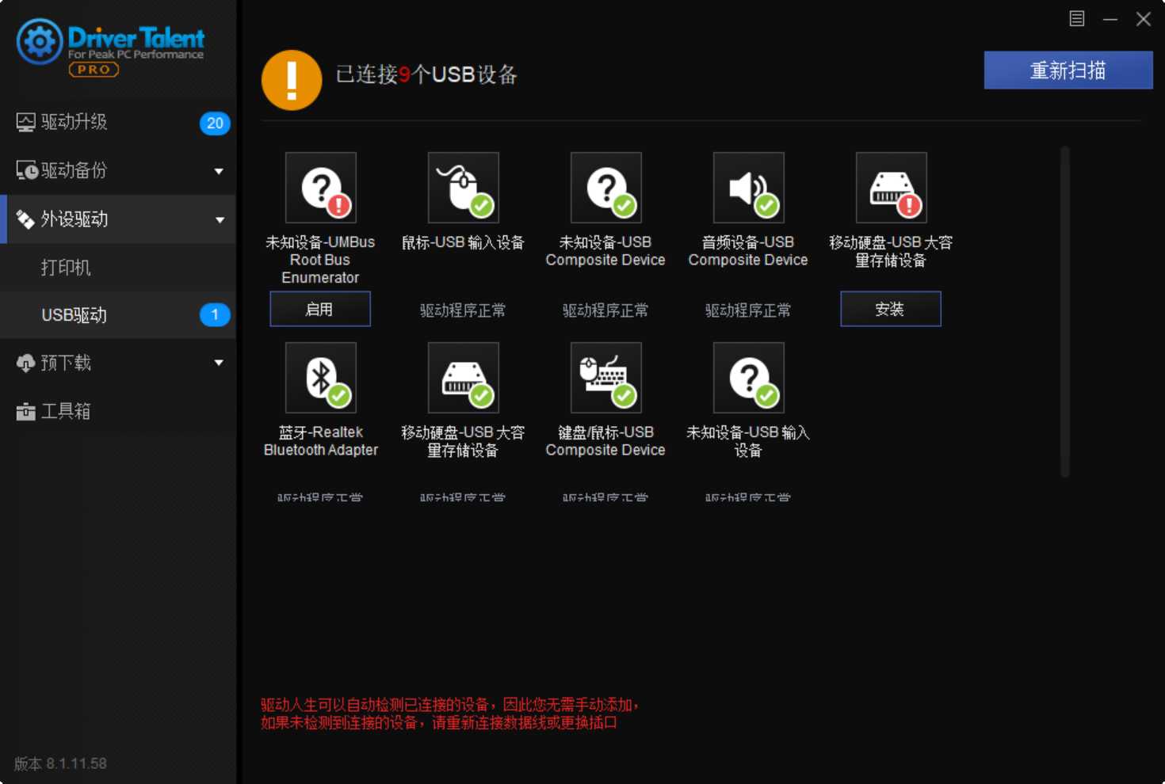Select the 音频设备-USB Composite Device speaker icon
The image size is (1165, 784).
(749, 188)
